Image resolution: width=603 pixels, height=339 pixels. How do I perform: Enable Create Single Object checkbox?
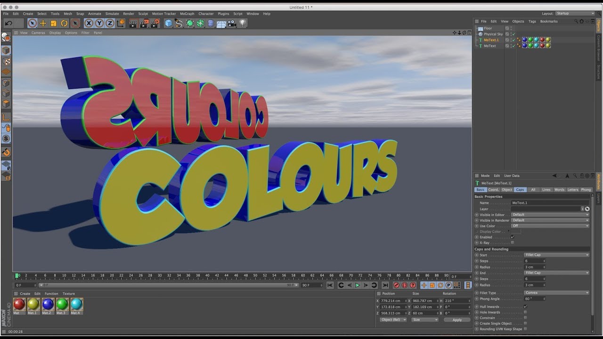click(525, 323)
